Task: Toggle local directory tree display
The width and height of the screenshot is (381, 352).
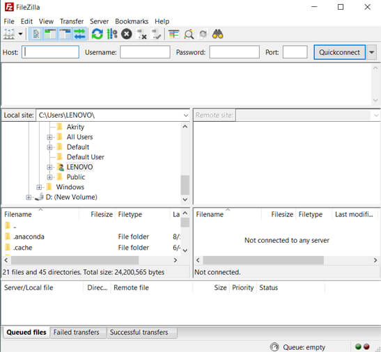Action: tap(50, 34)
